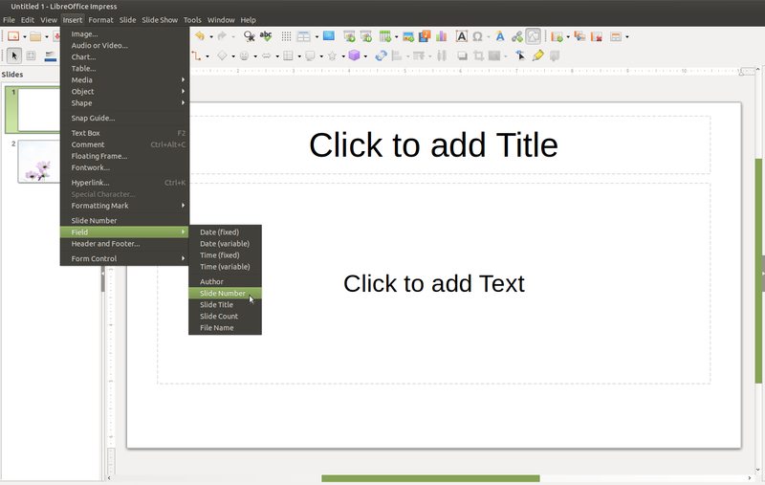Run the abc Spelling check
This screenshot has width=765, height=485.
[x=266, y=36]
